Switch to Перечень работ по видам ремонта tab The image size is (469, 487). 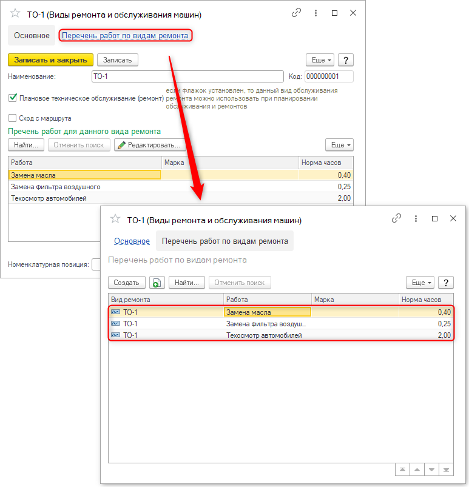(x=125, y=36)
